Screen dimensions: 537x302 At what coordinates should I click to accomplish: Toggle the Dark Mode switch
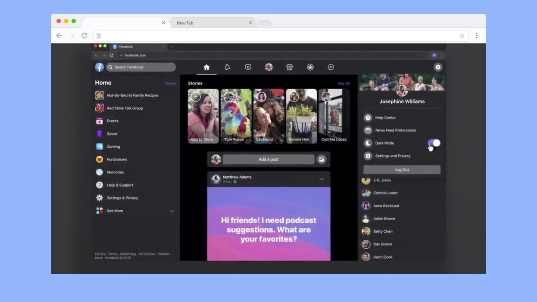pyautogui.click(x=434, y=143)
